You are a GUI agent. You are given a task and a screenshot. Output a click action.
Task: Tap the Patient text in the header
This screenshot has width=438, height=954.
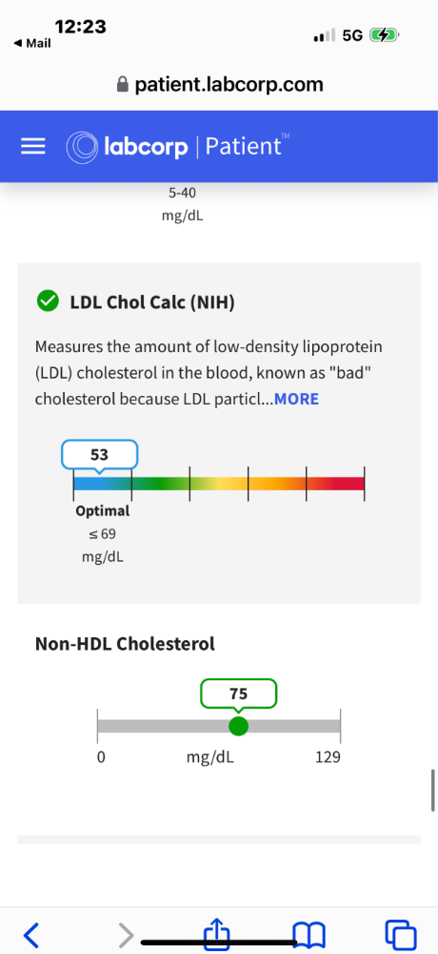coord(243,147)
